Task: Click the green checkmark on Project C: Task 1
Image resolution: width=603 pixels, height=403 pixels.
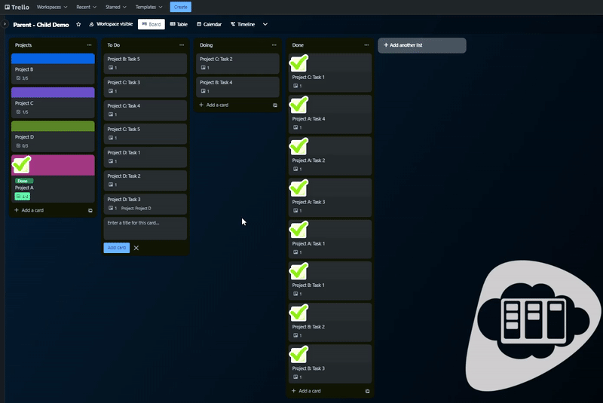Action: click(x=299, y=64)
